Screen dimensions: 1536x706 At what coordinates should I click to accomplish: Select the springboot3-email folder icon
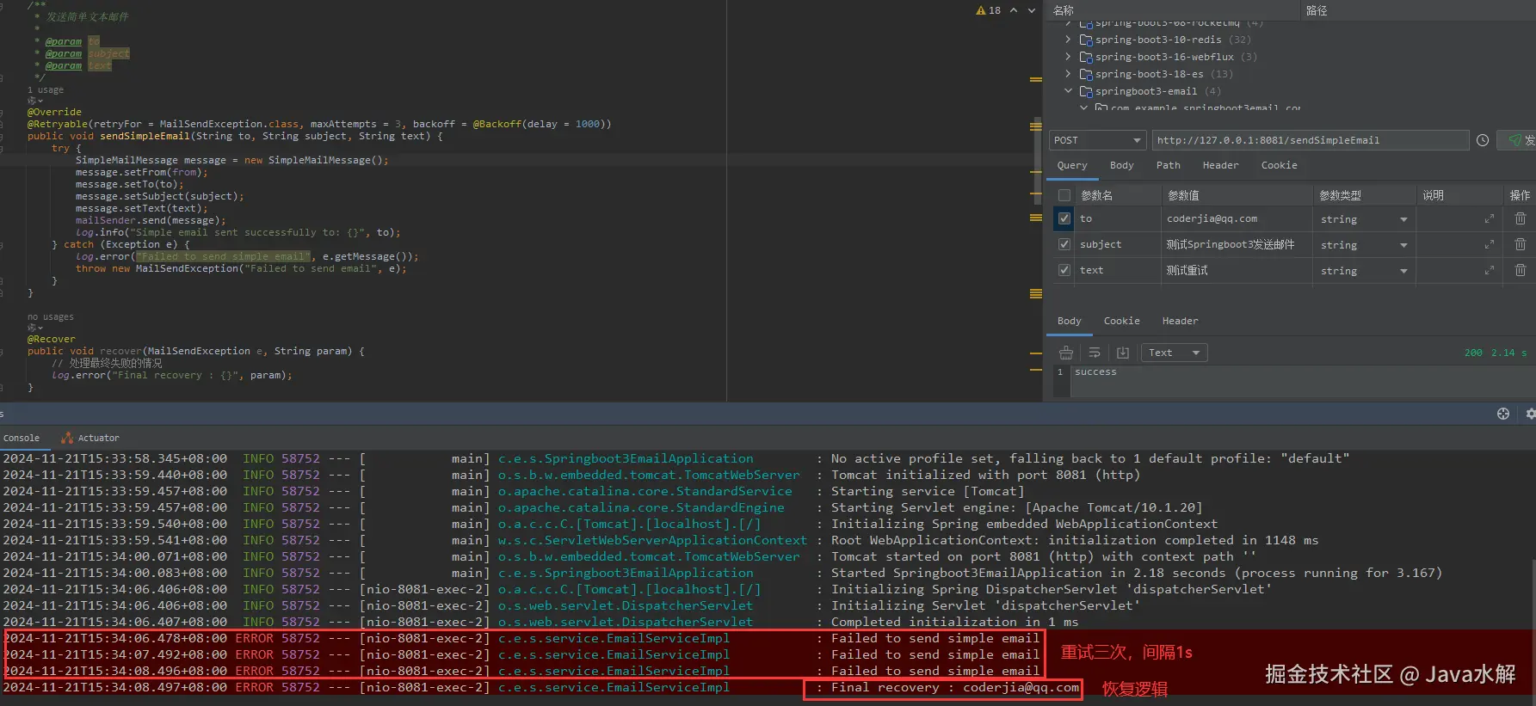[x=1086, y=91]
